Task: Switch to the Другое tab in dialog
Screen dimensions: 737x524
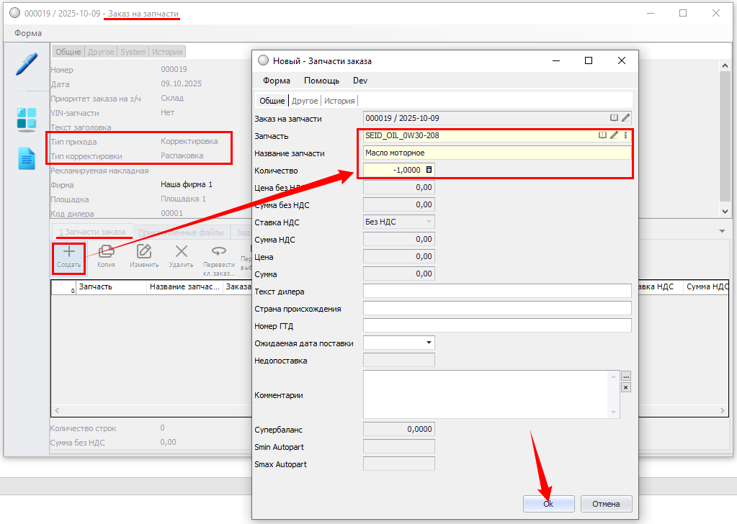Action: (305, 101)
